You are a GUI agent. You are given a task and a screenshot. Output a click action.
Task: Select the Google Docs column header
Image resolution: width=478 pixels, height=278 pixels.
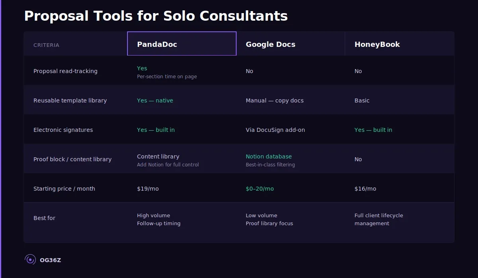click(270, 44)
